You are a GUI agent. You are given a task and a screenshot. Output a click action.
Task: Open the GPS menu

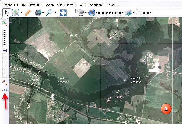82,5
